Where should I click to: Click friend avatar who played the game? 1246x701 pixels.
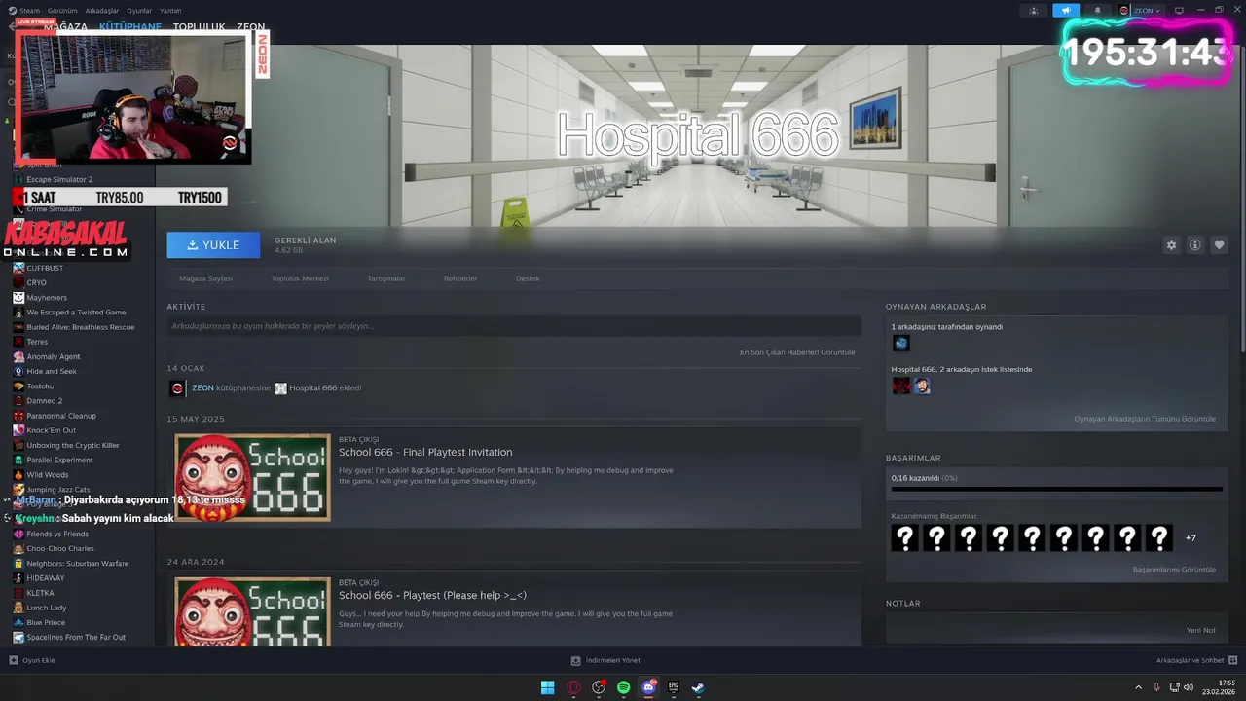click(x=900, y=343)
